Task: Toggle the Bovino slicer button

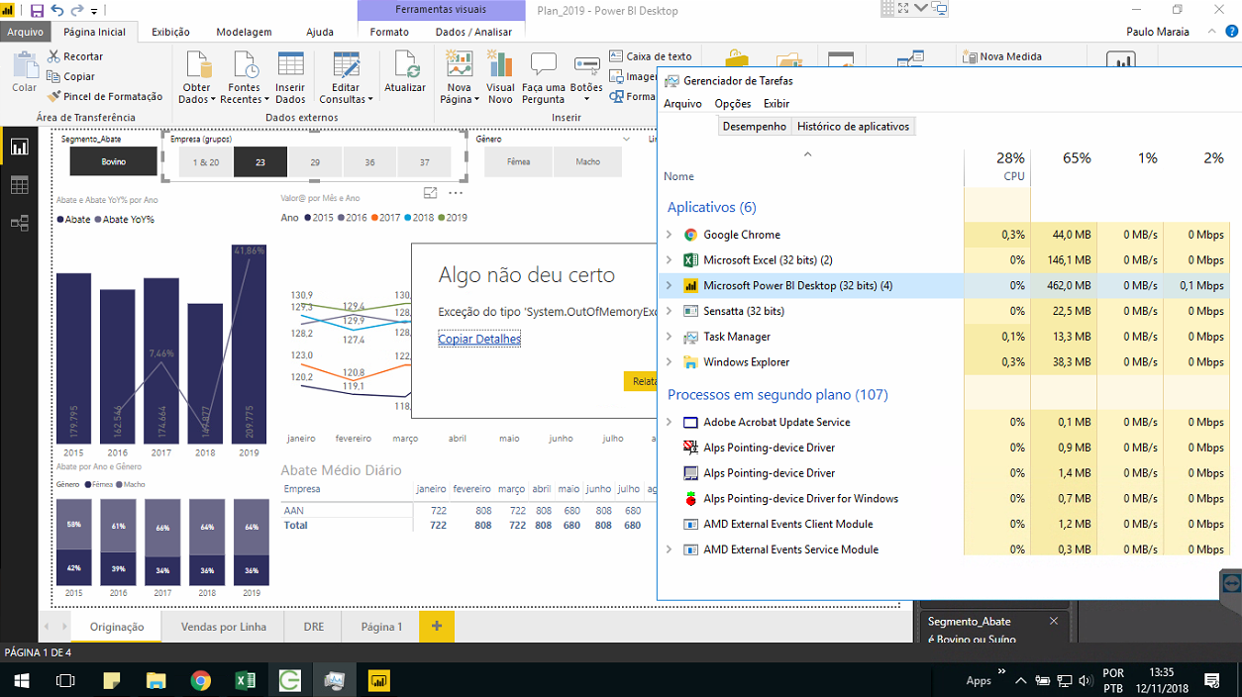Action: point(113,162)
